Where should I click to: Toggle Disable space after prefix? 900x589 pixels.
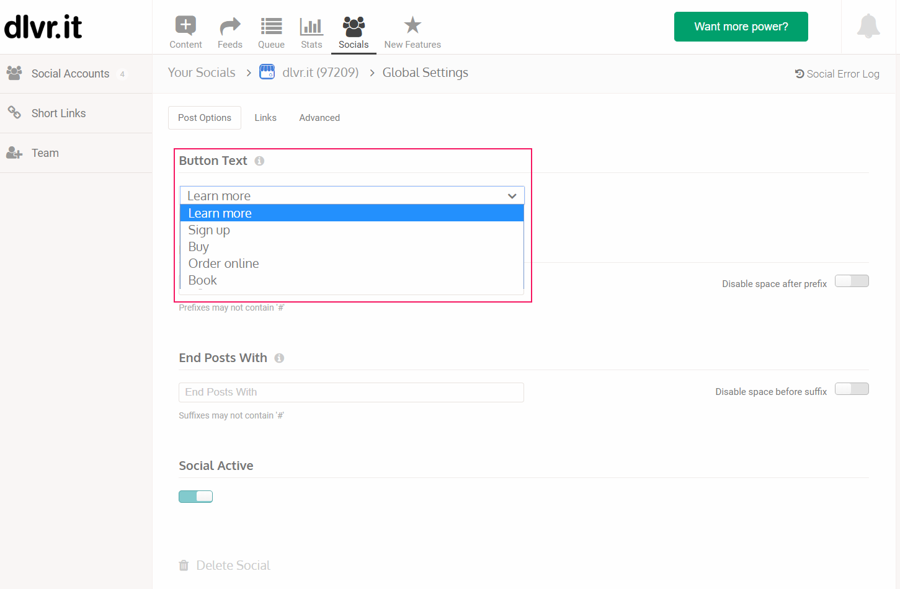(852, 281)
